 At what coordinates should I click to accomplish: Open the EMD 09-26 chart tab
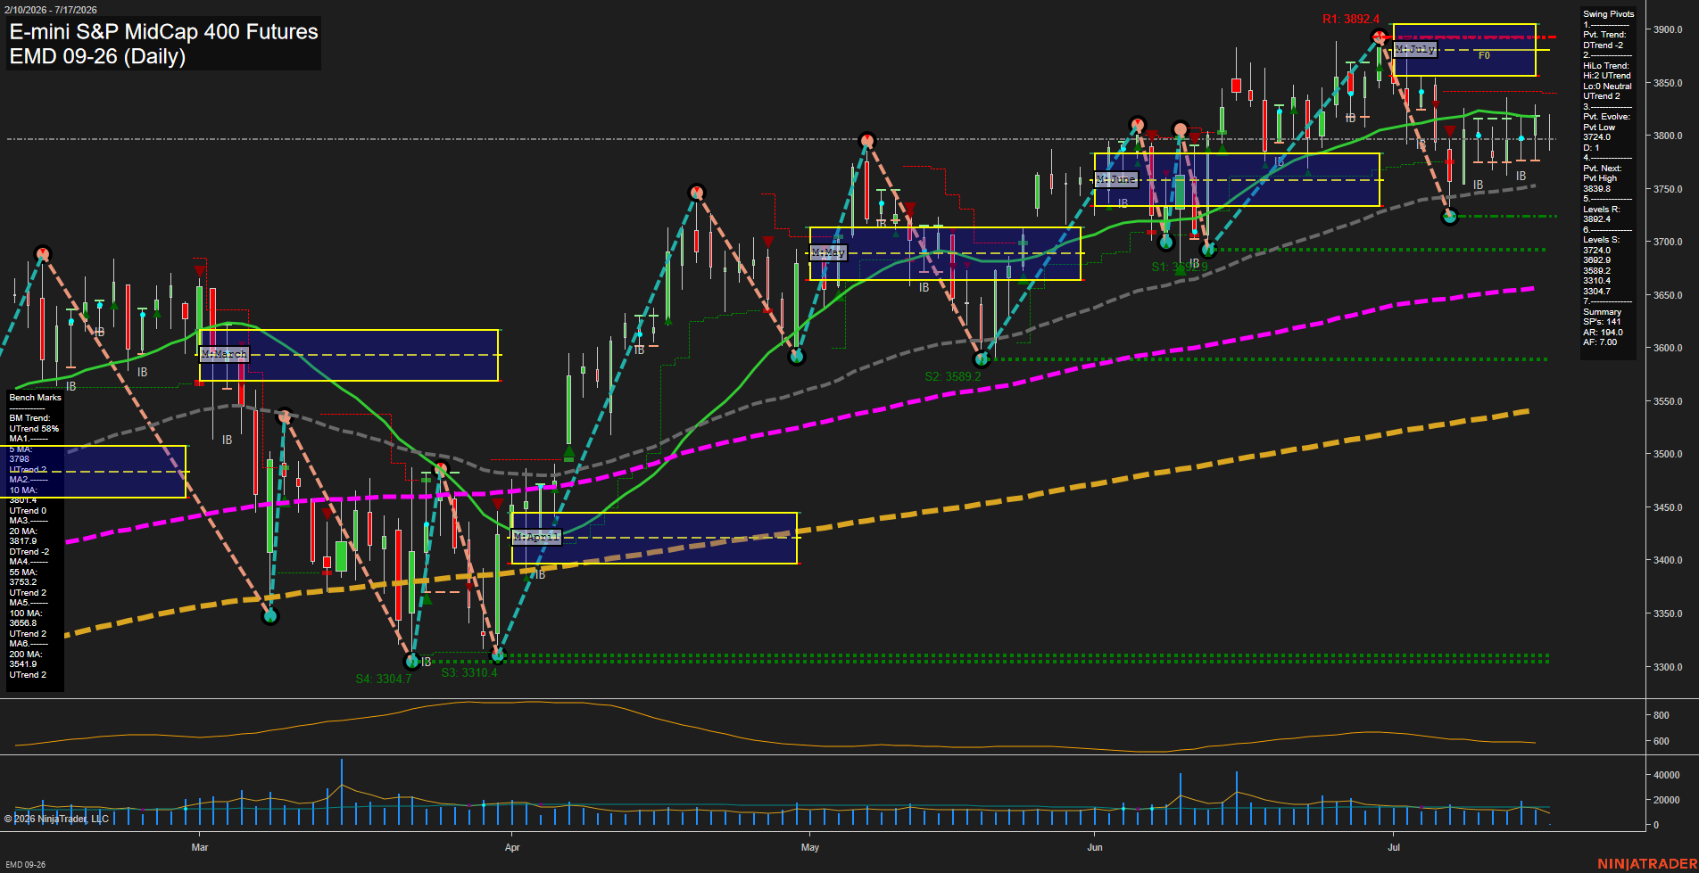point(25,864)
